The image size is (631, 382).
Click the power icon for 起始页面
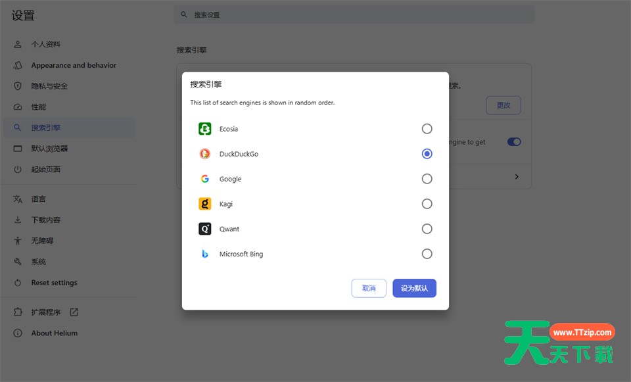17,170
